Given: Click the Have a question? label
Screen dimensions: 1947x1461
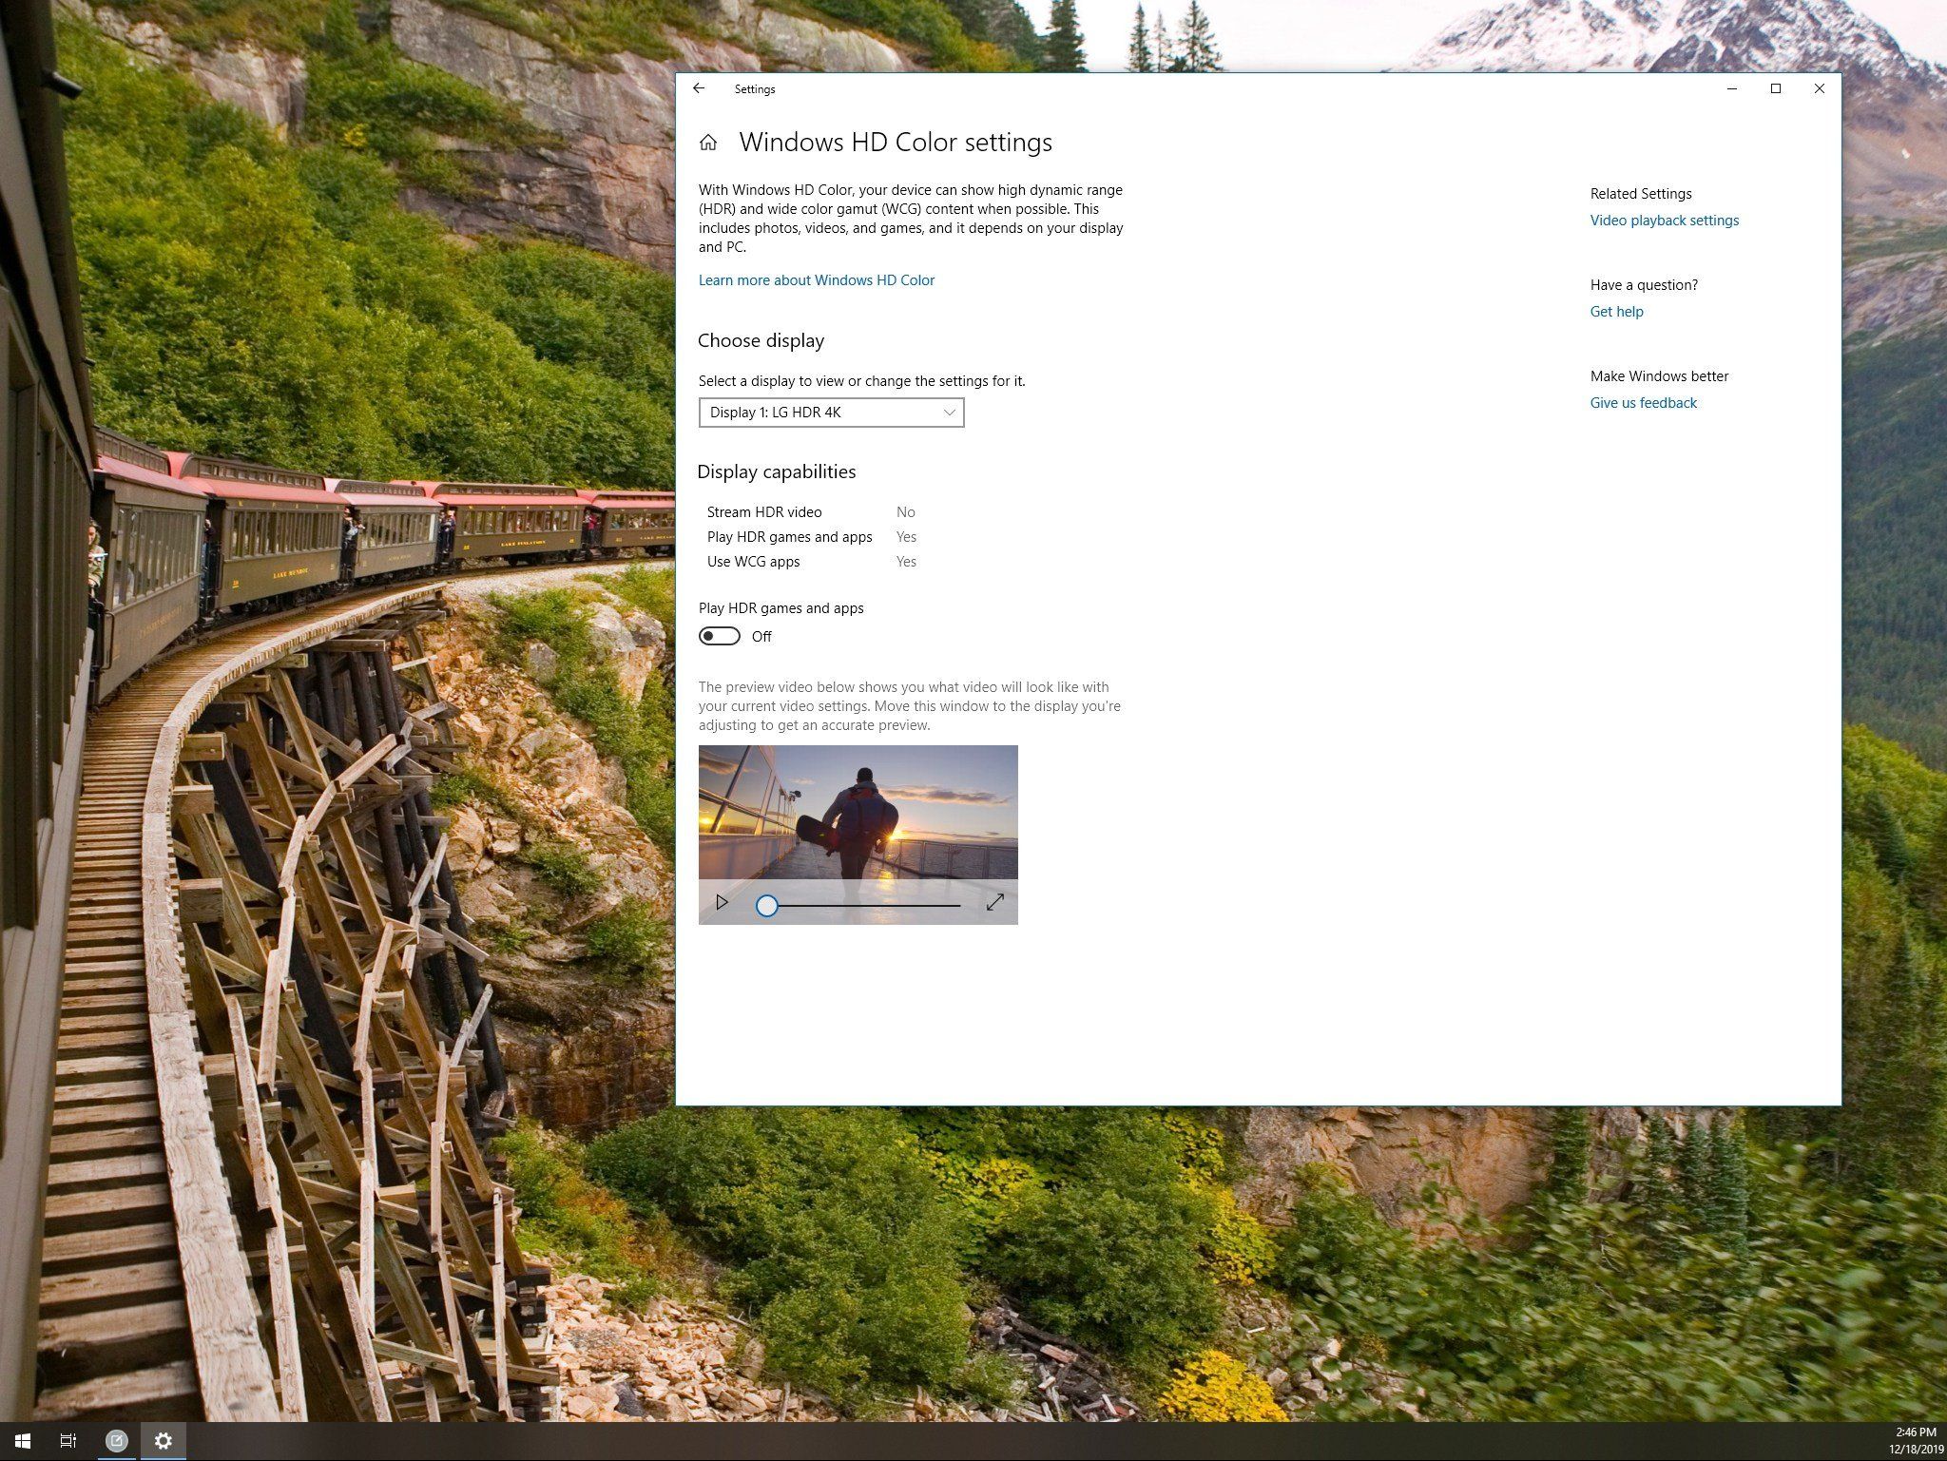Looking at the screenshot, I should point(1644,285).
